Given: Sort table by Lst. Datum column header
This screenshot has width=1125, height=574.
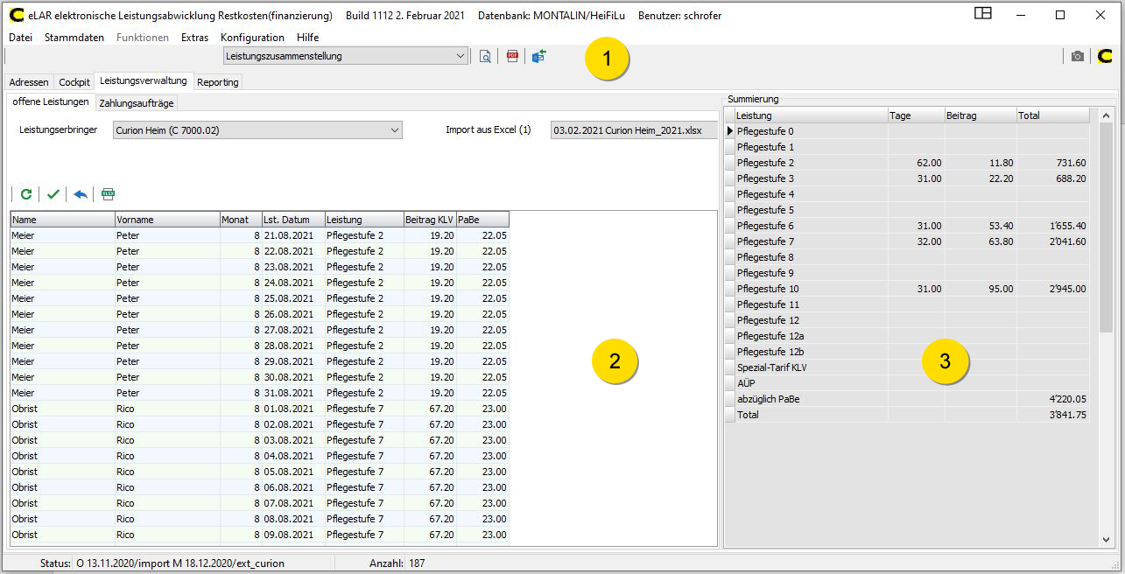Looking at the screenshot, I should pyautogui.click(x=293, y=220).
